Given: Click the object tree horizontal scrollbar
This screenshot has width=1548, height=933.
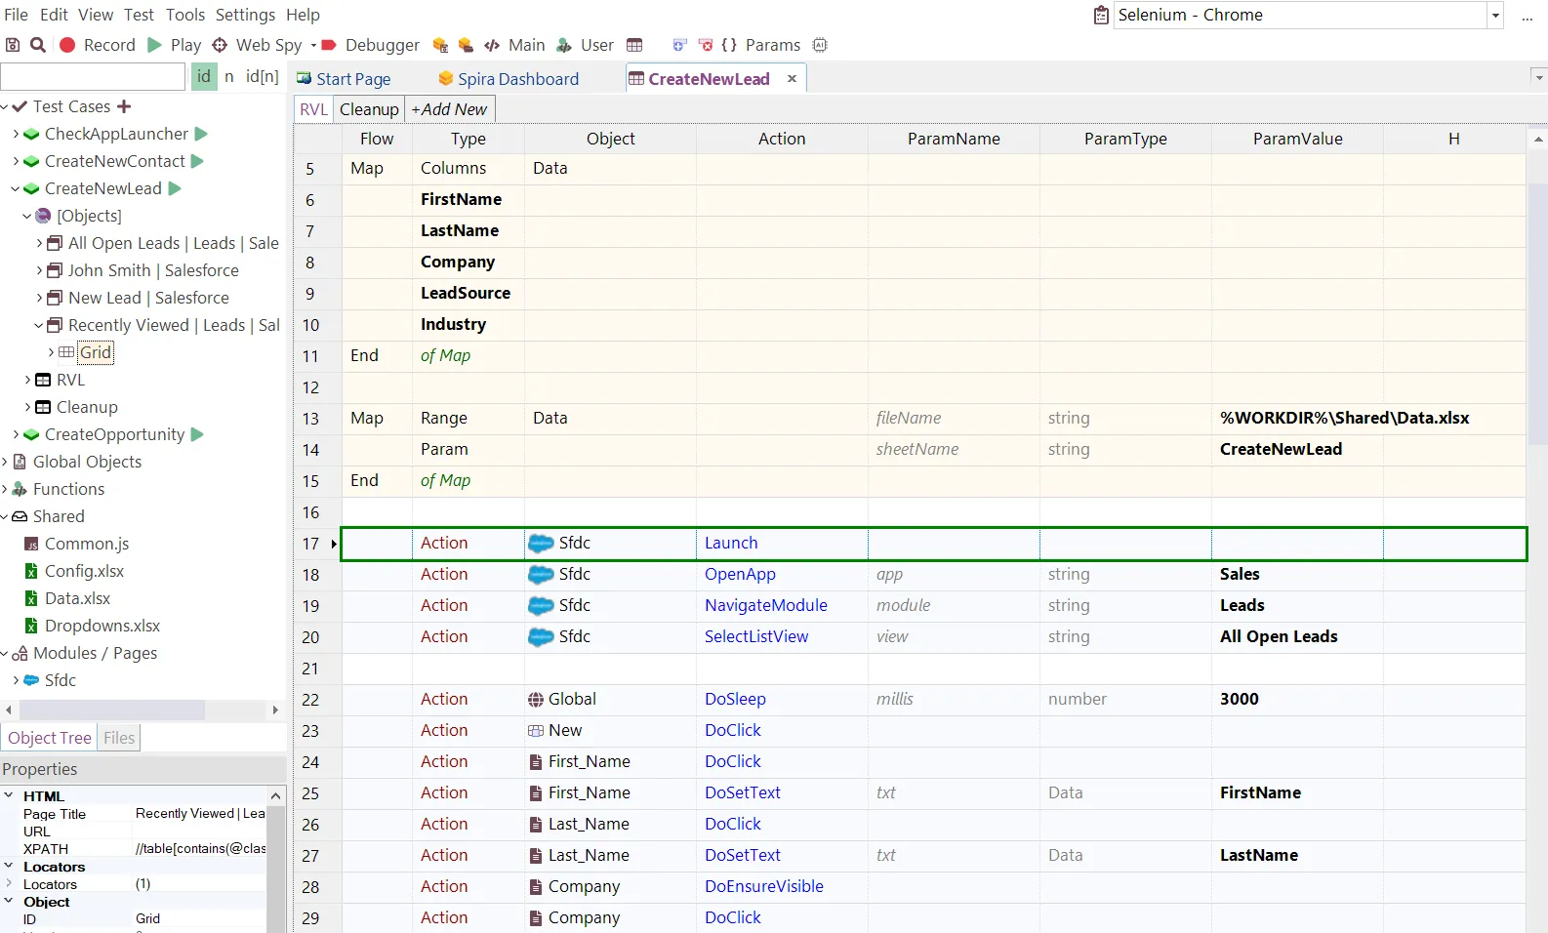Looking at the screenshot, I should click(112, 710).
